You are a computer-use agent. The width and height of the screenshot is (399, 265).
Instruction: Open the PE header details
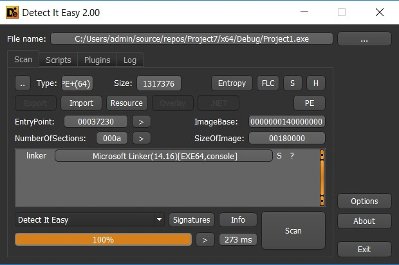(310, 103)
